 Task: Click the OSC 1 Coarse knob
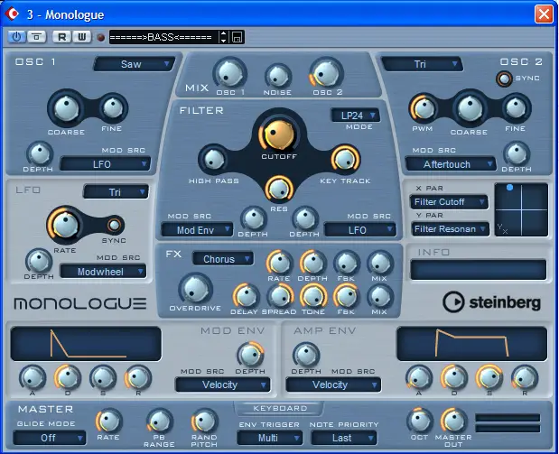tap(66, 108)
